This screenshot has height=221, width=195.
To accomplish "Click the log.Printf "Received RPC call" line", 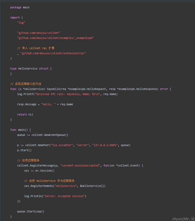I will 67,94.
